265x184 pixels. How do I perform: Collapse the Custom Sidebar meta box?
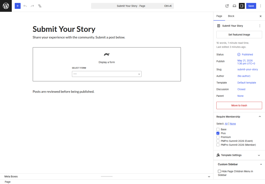(x=261, y=164)
